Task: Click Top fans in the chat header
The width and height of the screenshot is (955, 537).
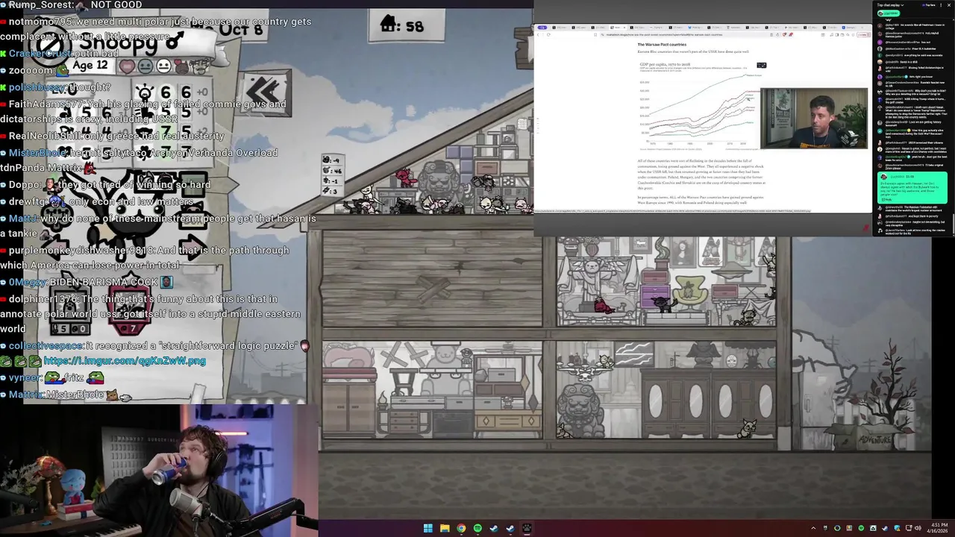Action: pyautogui.click(x=930, y=5)
